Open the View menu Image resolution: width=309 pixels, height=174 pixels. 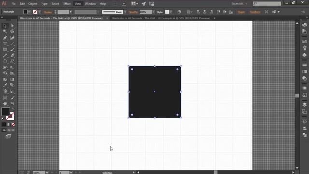(x=78, y=4)
